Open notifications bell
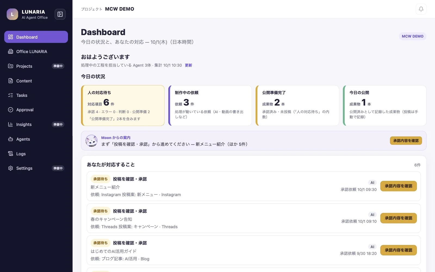This screenshot has width=435, height=272. coord(421,9)
